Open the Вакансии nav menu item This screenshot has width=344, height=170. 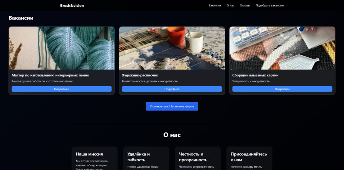215,5
